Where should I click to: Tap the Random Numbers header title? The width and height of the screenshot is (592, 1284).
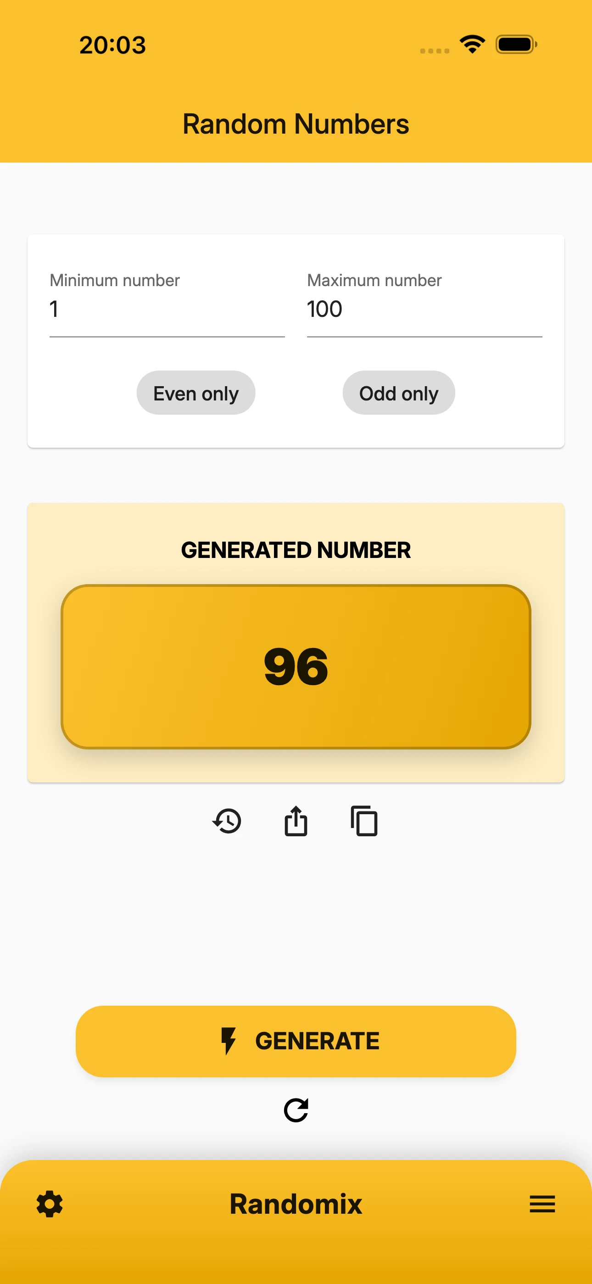(x=296, y=124)
